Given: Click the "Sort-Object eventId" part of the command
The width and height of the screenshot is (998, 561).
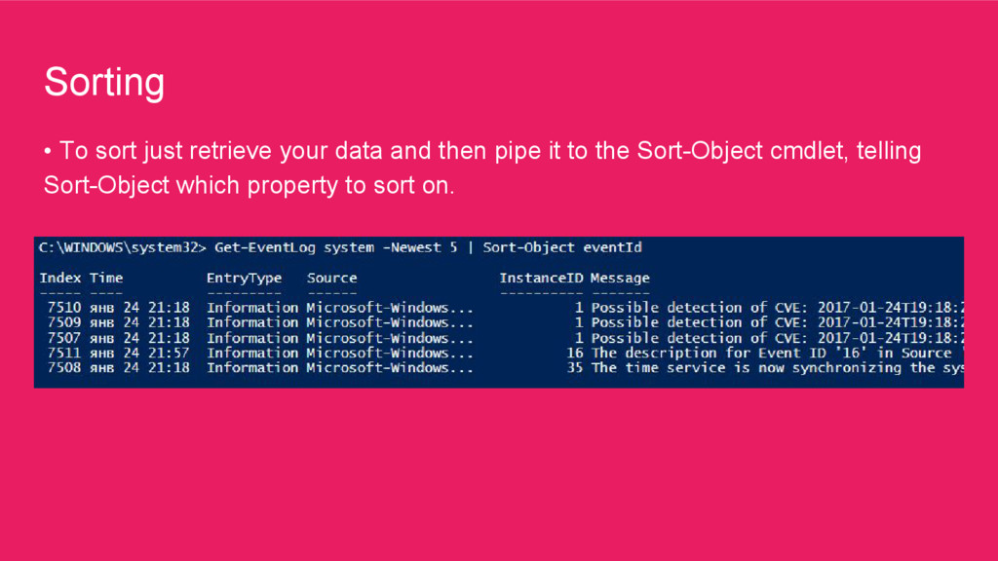Looking at the screenshot, I should coord(562,248).
